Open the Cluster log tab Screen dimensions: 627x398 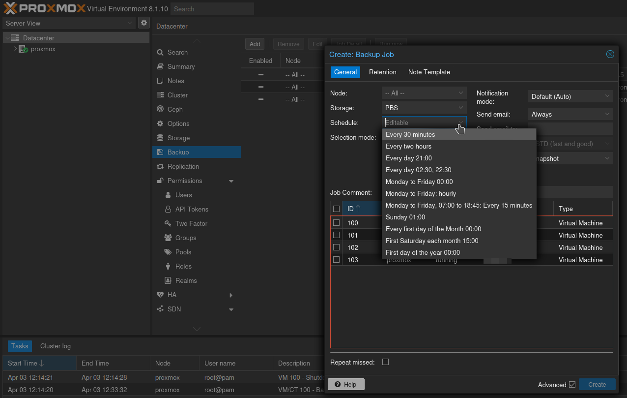click(x=56, y=346)
